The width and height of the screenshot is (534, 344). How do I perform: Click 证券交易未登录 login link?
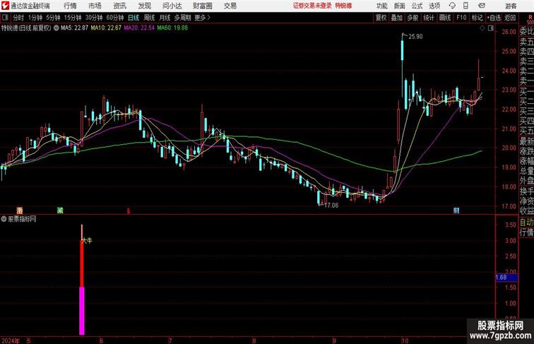coord(312,6)
